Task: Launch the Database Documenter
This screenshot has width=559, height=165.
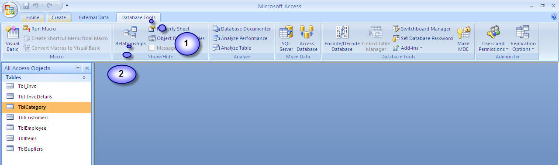Action: pos(242,29)
